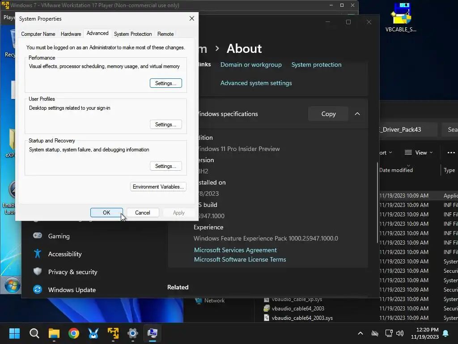This screenshot has width=458, height=344.
Task: Open Start menu on Windows 11 taskbar
Action: 14,333
